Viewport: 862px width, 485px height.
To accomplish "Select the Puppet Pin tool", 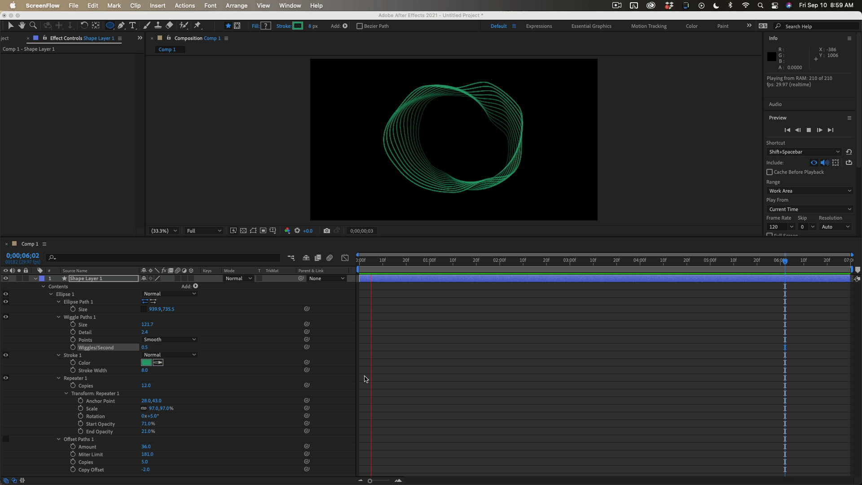I will click(198, 26).
